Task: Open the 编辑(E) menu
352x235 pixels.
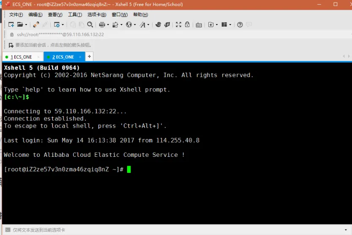Action: 35,15
